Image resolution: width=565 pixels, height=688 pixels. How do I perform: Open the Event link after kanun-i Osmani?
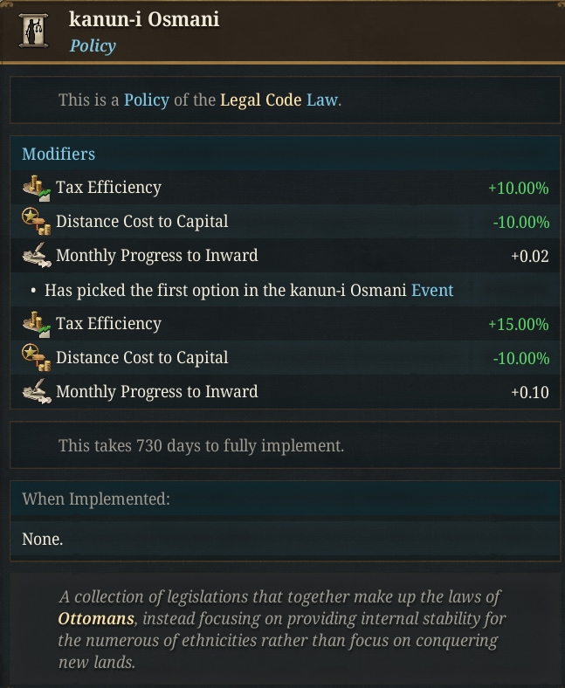pyautogui.click(x=432, y=290)
